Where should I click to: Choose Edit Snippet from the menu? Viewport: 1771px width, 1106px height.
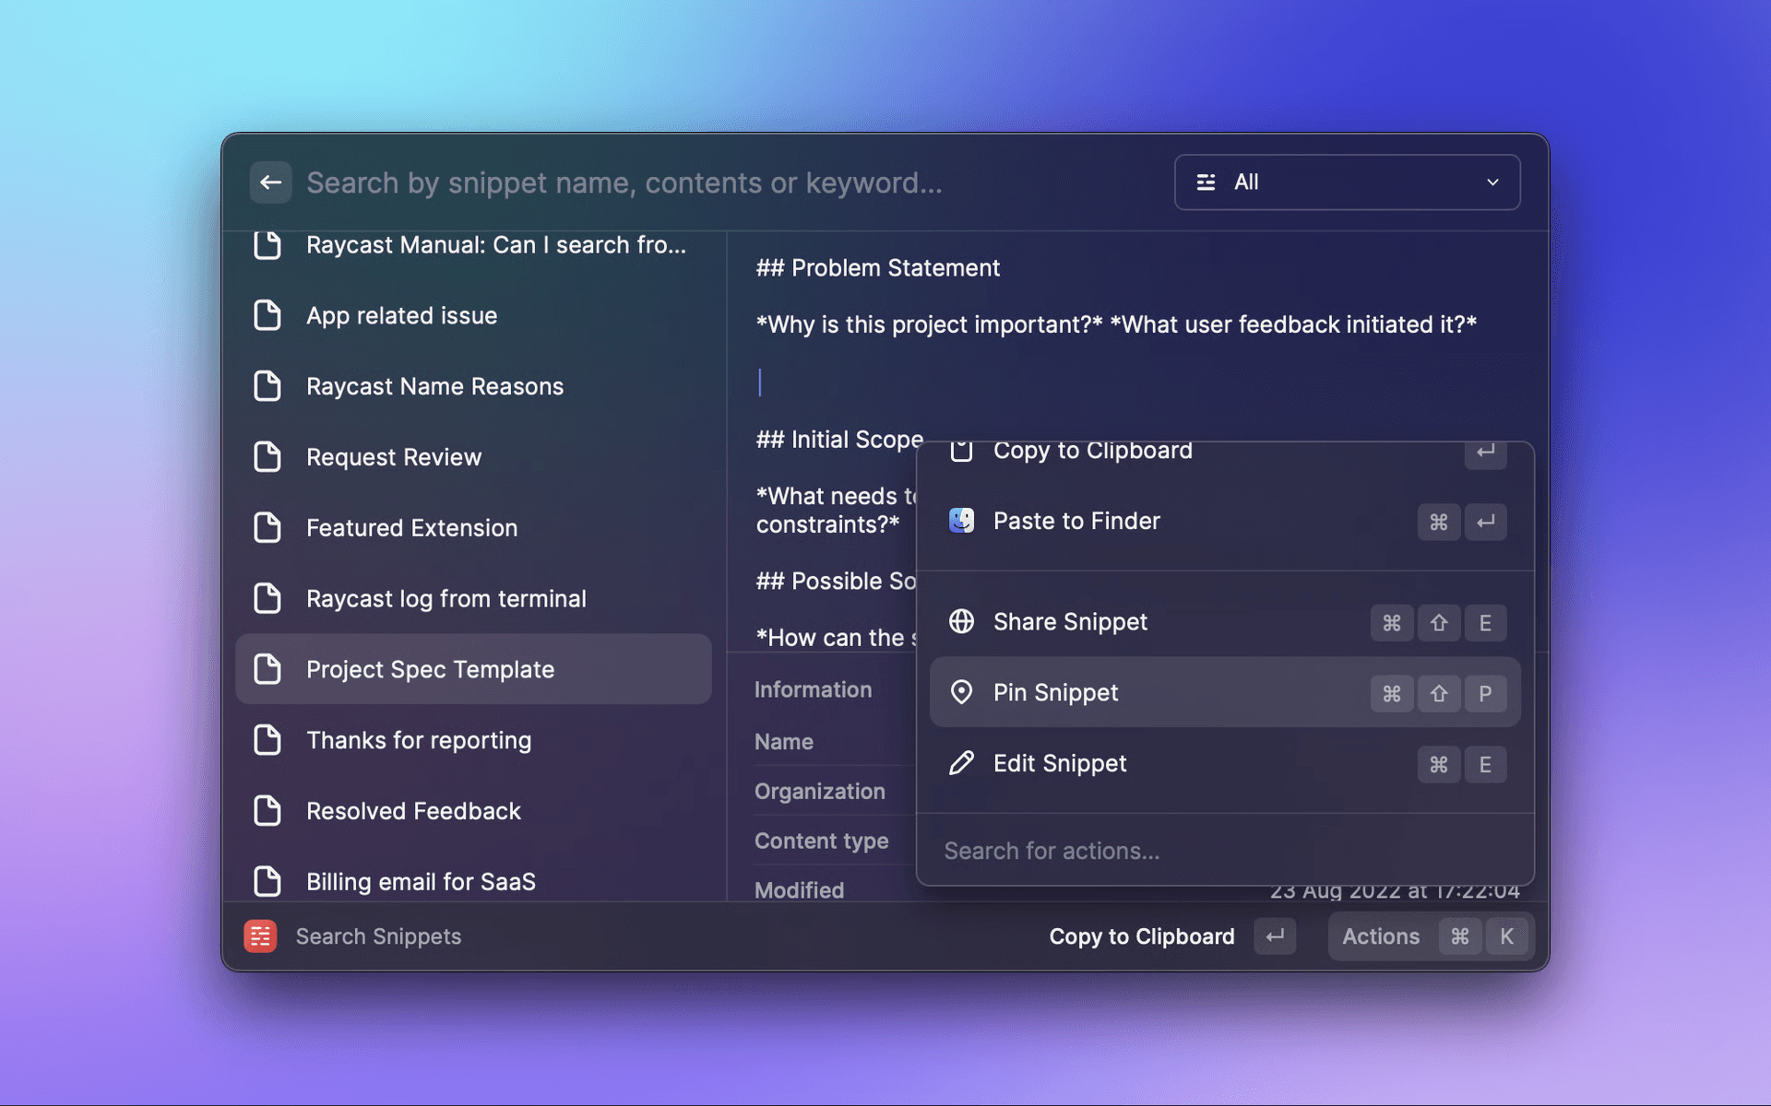1059,763
